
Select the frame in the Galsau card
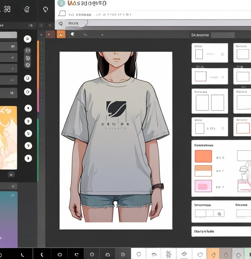pos(244,102)
